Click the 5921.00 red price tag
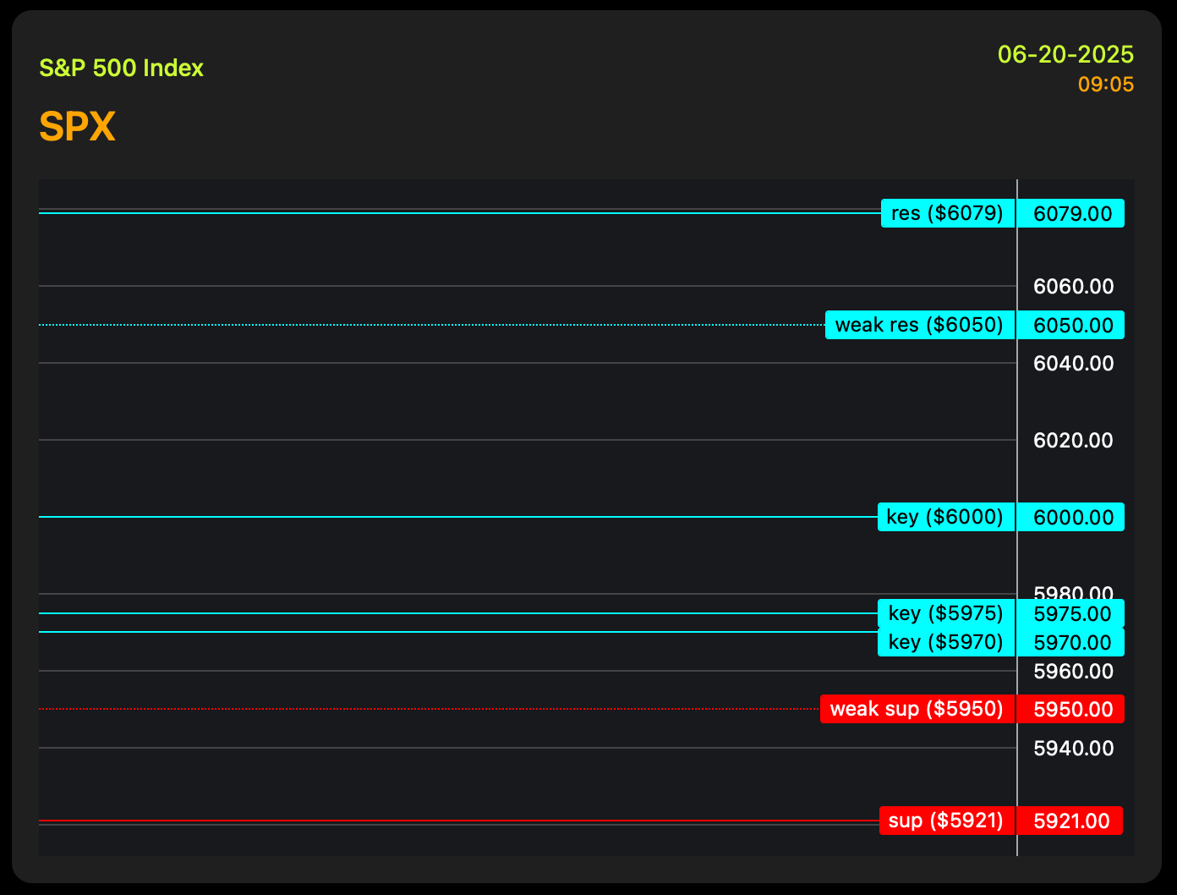The height and width of the screenshot is (895, 1177). click(1070, 821)
